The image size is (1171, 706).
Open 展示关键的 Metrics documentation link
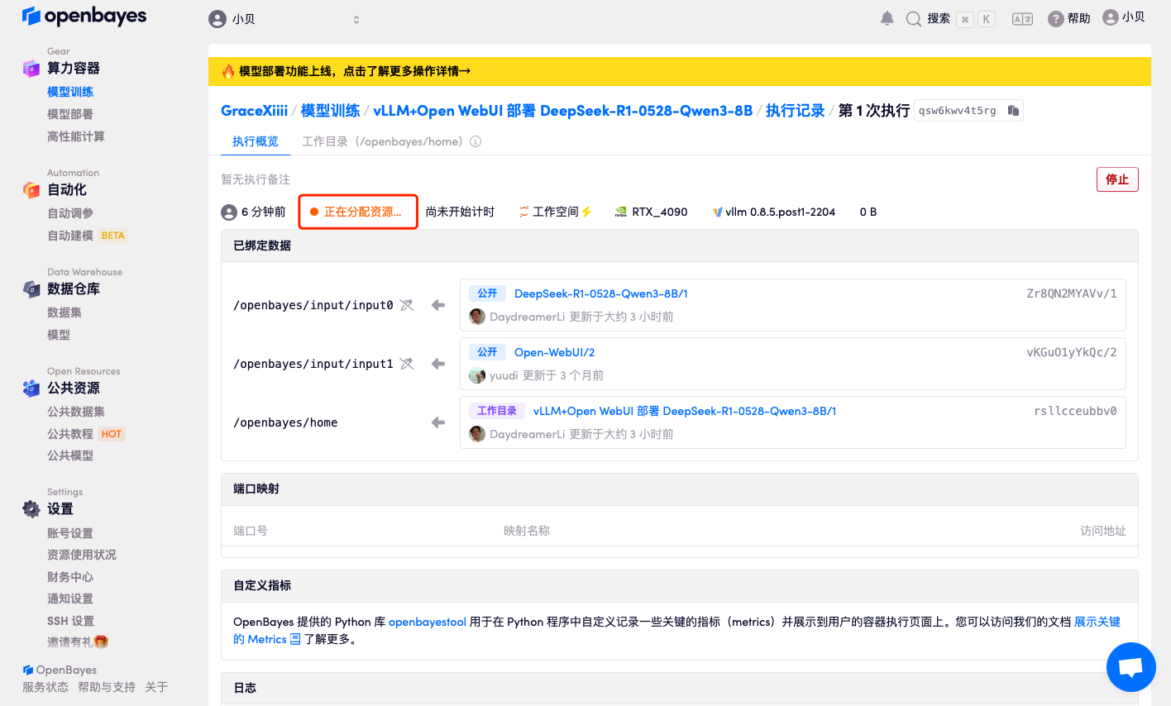tap(1097, 622)
